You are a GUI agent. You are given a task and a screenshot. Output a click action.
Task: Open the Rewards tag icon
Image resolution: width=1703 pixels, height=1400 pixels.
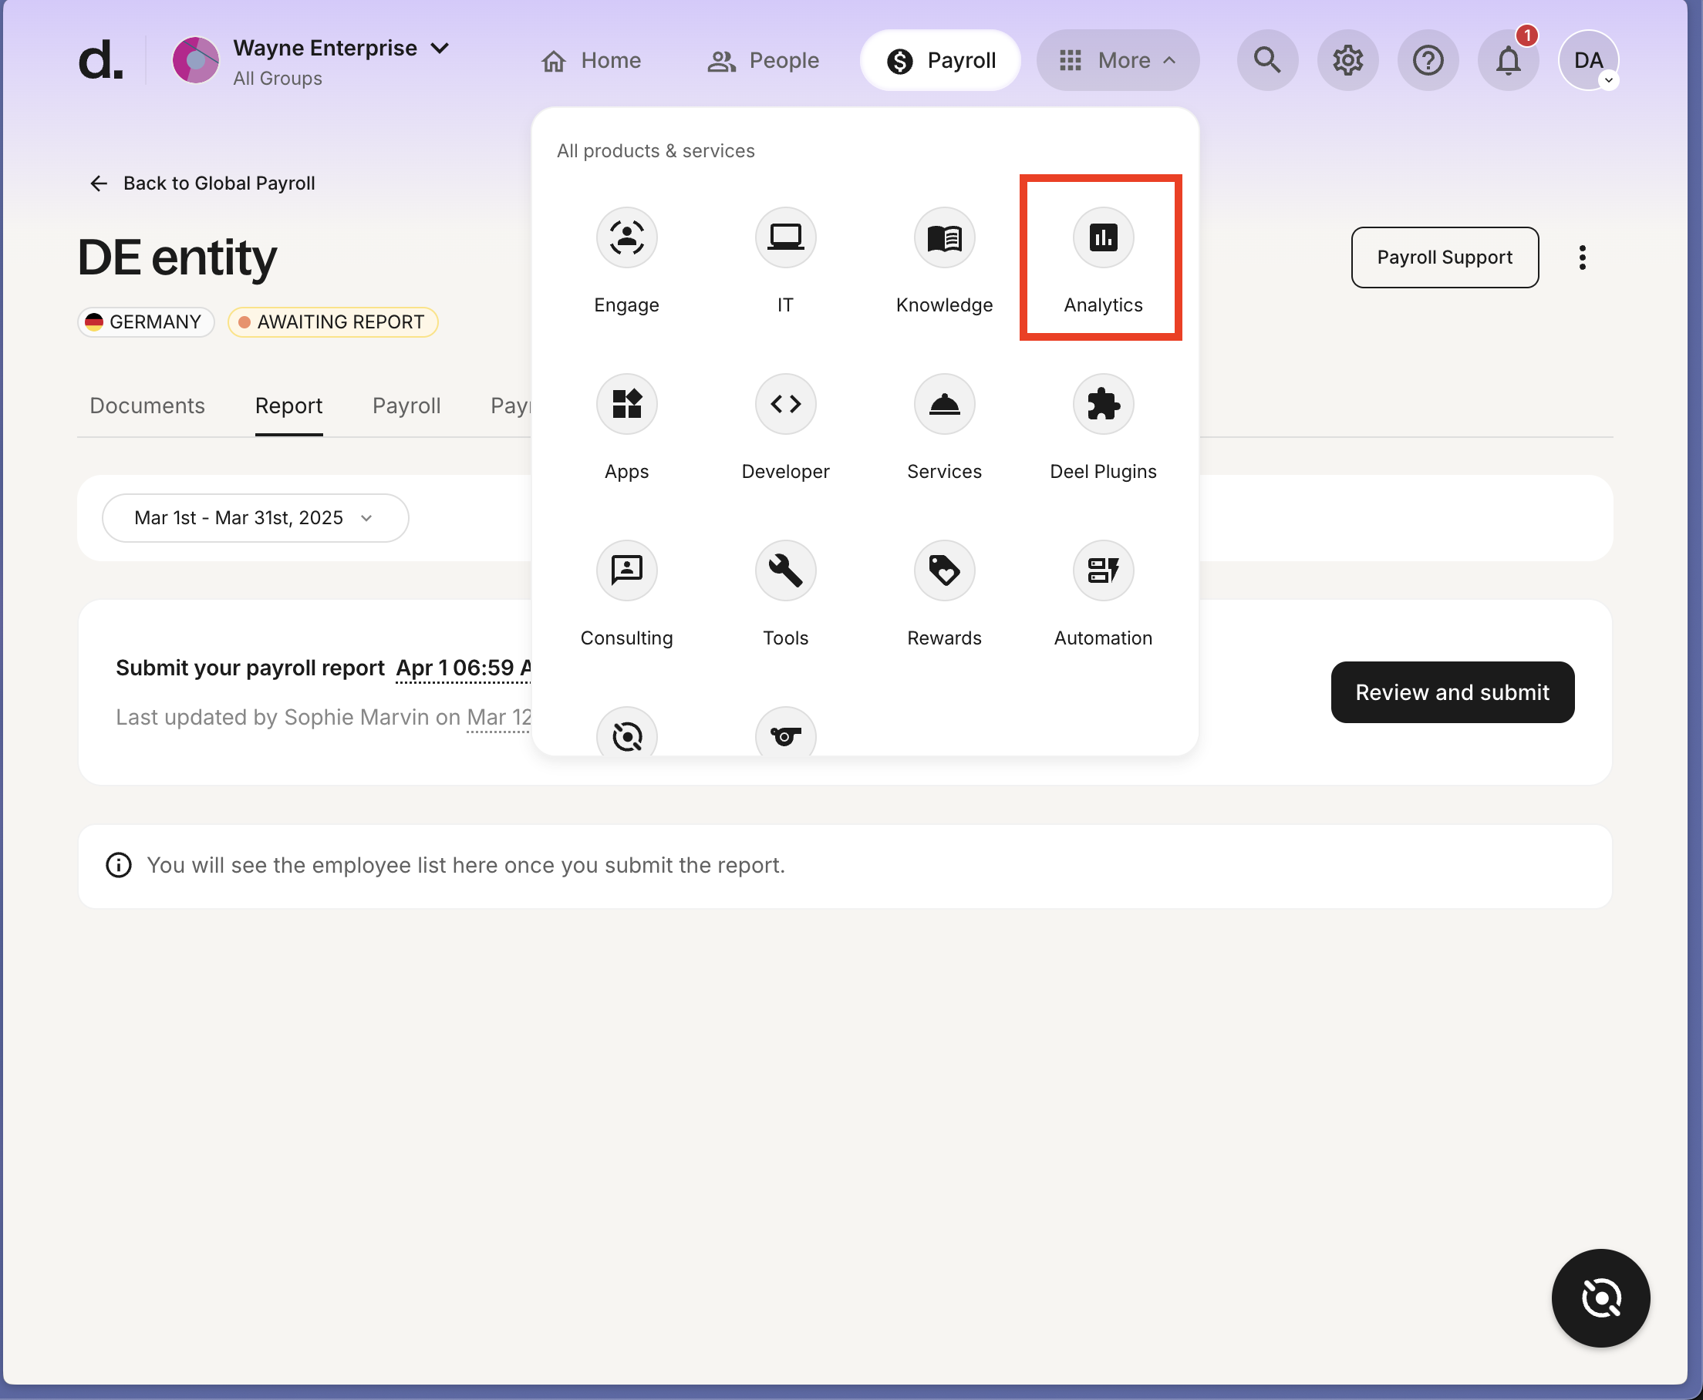944,571
